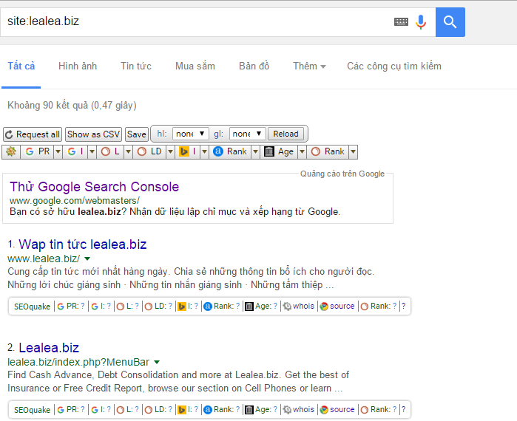Click the SEMrush Rank parameter in toolbar
Image resolution: width=517 pixels, height=421 pixels.
pyautogui.click(x=328, y=151)
